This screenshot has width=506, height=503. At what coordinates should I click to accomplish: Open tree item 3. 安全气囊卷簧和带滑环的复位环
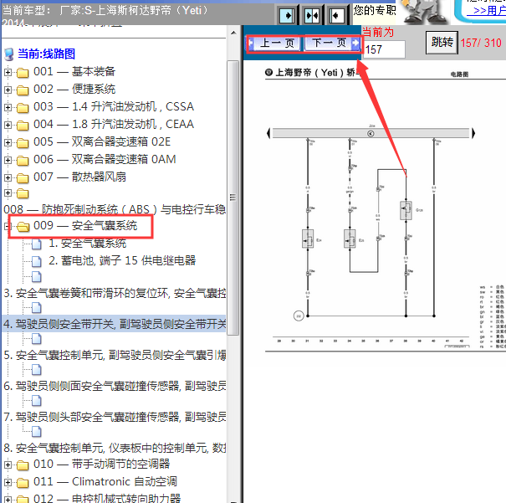click(x=115, y=293)
